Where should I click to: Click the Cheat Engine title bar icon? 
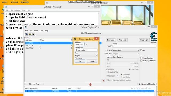coord(26,27)
